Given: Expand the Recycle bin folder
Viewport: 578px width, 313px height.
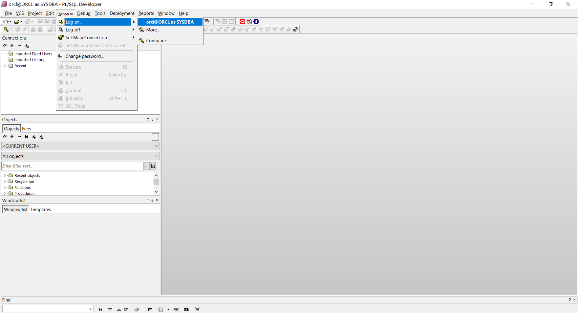Looking at the screenshot, I should click(5, 182).
